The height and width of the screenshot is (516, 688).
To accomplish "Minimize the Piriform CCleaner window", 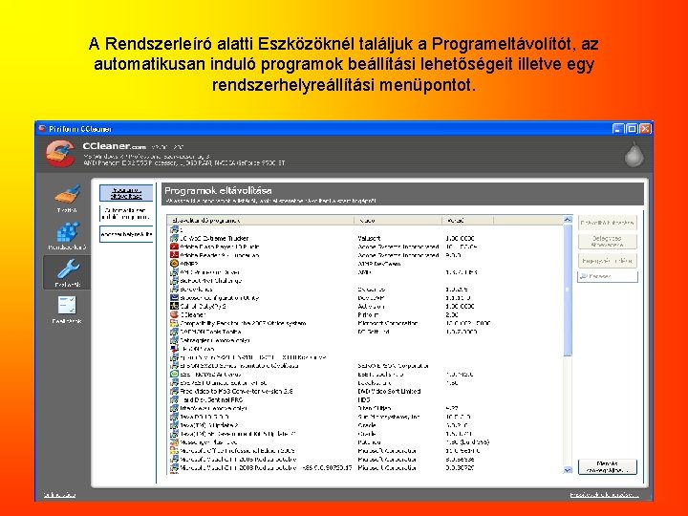I will tap(618, 129).
